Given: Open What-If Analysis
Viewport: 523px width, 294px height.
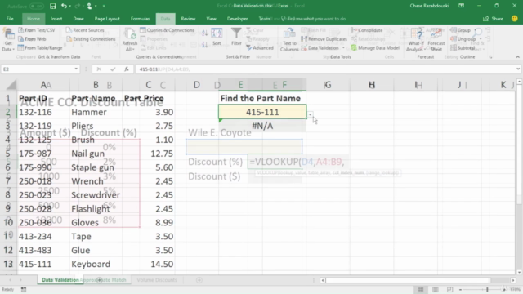Looking at the screenshot, I should (x=416, y=40).
